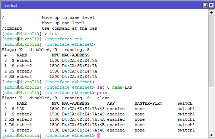Image resolution: width=215 pixels, height=139 pixels.
Task: Click 'none' in the ether5 row
Action: [x=140, y=130]
